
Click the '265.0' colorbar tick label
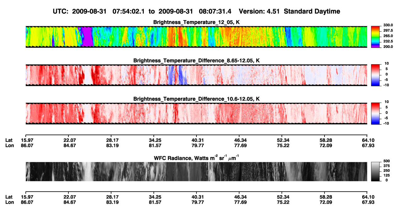point(388,36)
